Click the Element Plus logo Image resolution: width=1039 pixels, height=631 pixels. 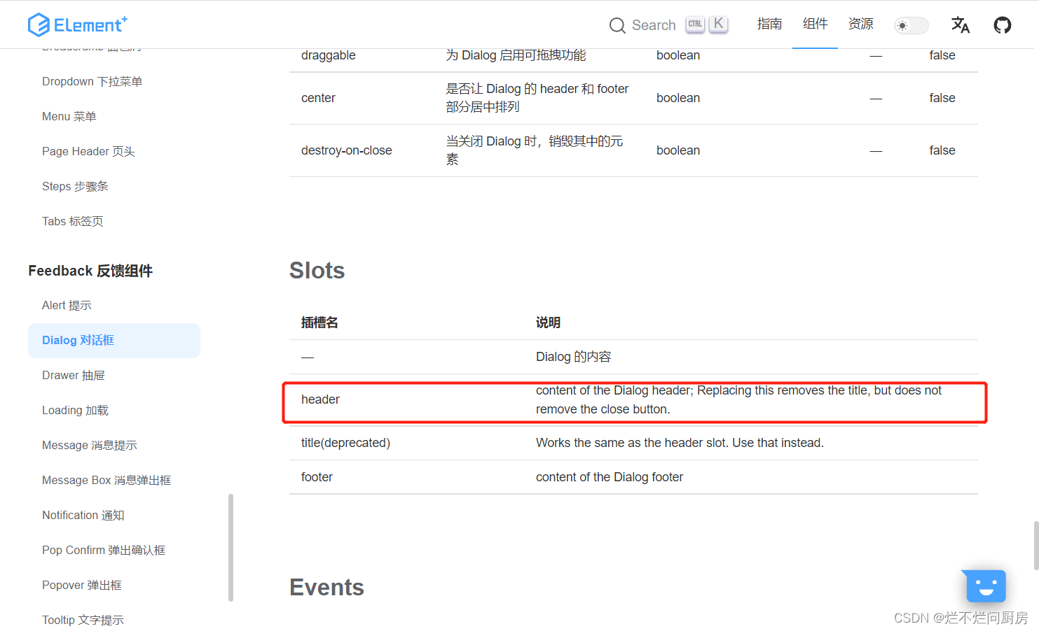pyautogui.click(x=77, y=24)
